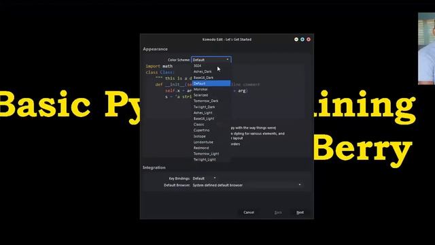
Task: Choose Twilight_Light at the list bottom
Action: tap(211, 159)
